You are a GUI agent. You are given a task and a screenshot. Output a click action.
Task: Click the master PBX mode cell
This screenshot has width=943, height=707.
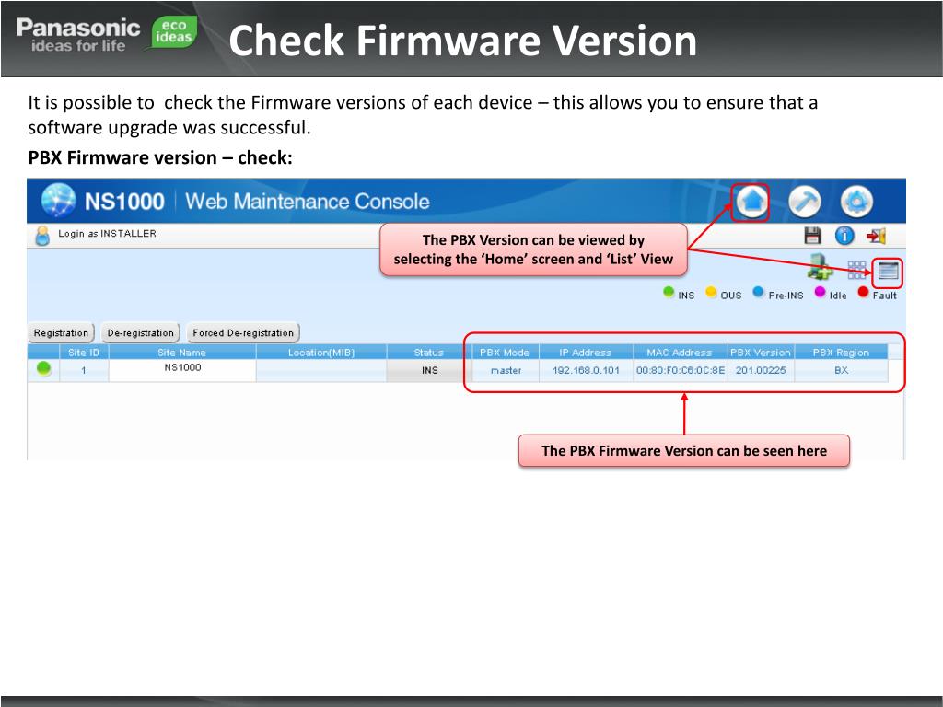pyautogui.click(x=506, y=370)
